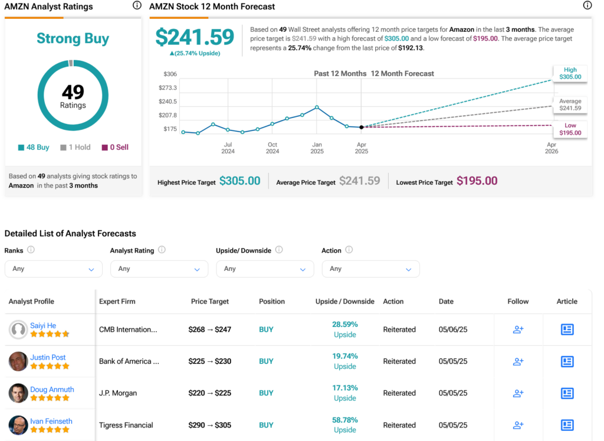Open info icon beside 12 Month Forecast heading

[587, 5]
